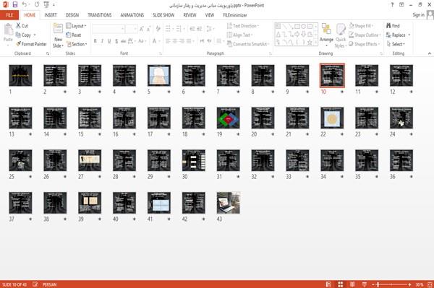434x288 pixels.
Task: Switch to the ANIMATIONS tab
Action: pos(132,15)
